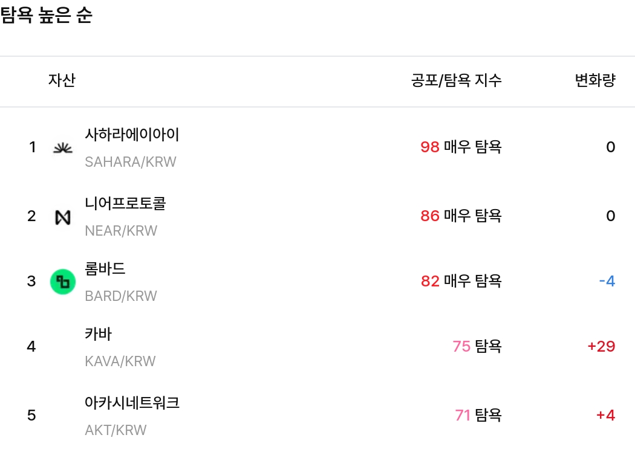Open the 사하라에이아이 asset name
The height and width of the screenshot is (458, 635).
tap(132, 134)
